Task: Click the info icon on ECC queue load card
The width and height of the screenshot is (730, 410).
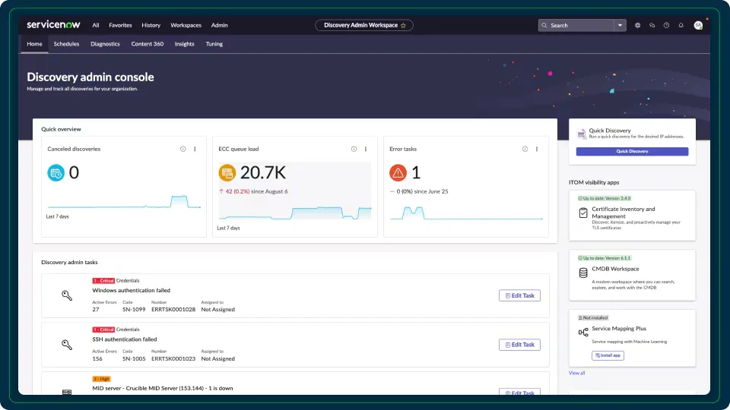Action: (354, 149)
